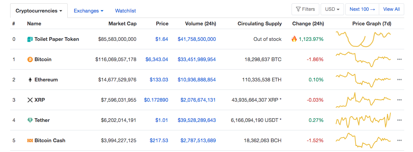Open the Toilet Paper Token 7d price graph

(x=363, y=39)
